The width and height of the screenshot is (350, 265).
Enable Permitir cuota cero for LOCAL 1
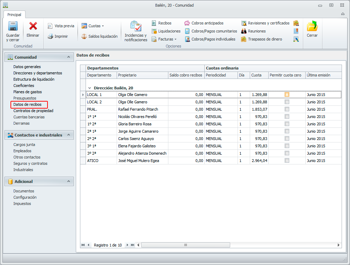[x=287, y=95]
